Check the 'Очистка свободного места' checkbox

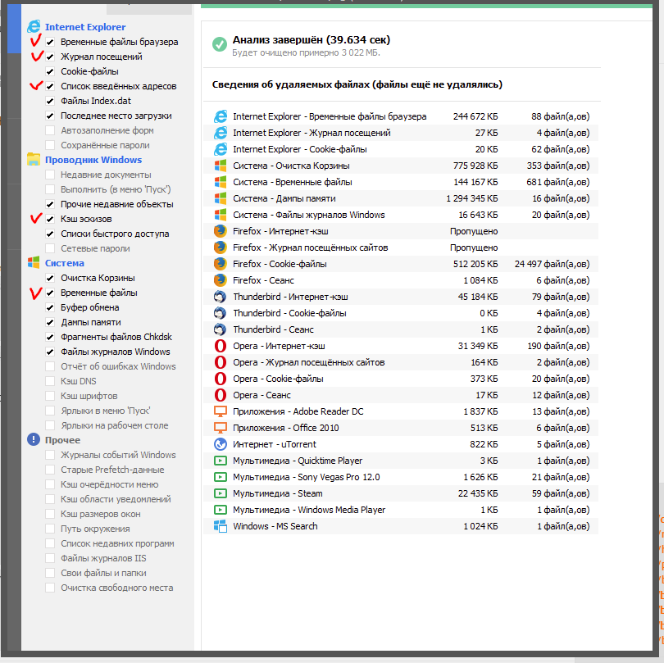coord(50,588)
